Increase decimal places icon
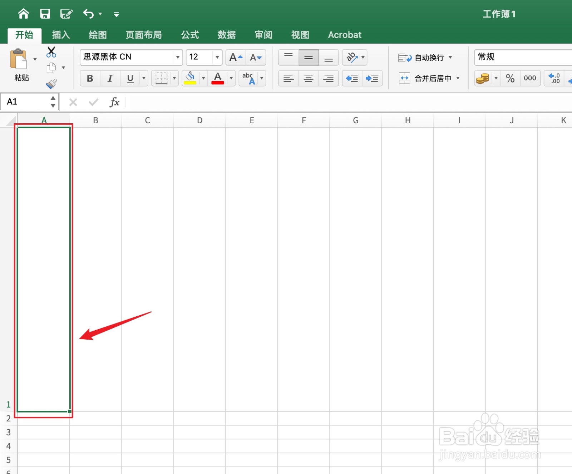Viewport: 572px width, 474px height. point(554,78)
